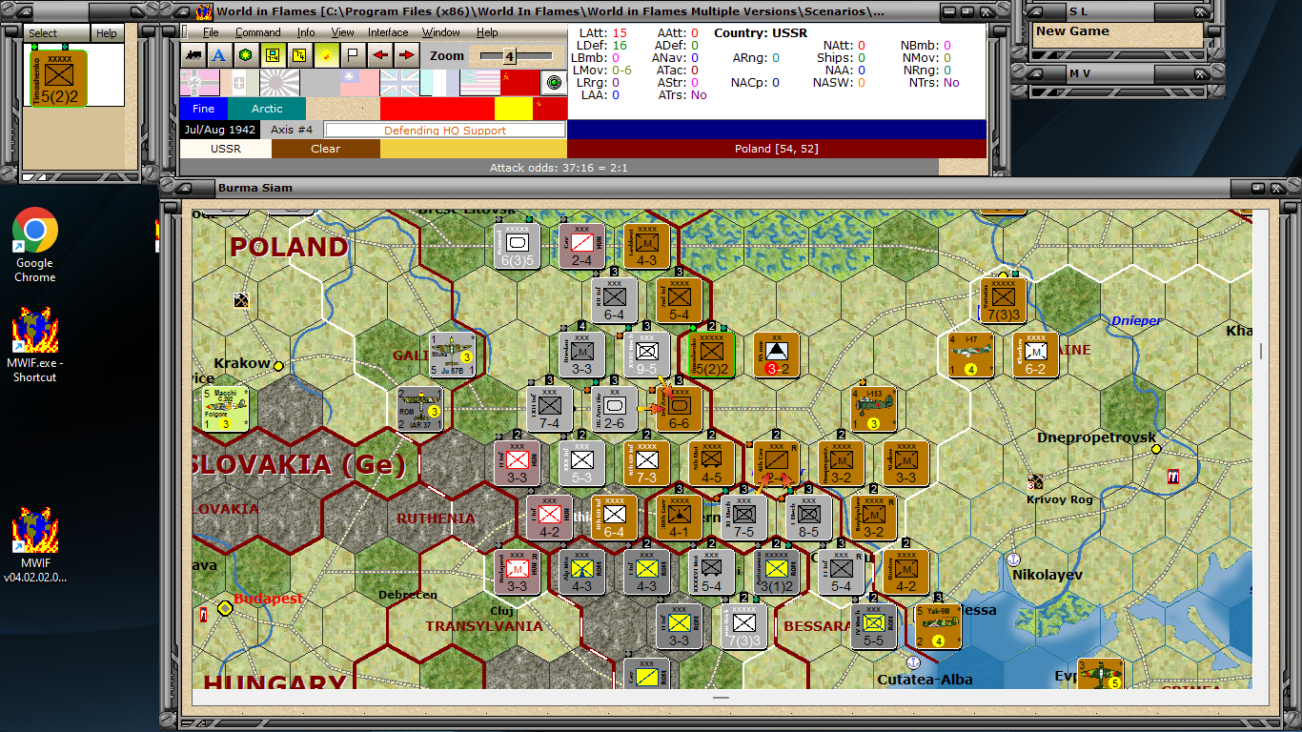Select the 9-5 unit counter
This screenshot has width=1302, height=732.
pos(645,355)
